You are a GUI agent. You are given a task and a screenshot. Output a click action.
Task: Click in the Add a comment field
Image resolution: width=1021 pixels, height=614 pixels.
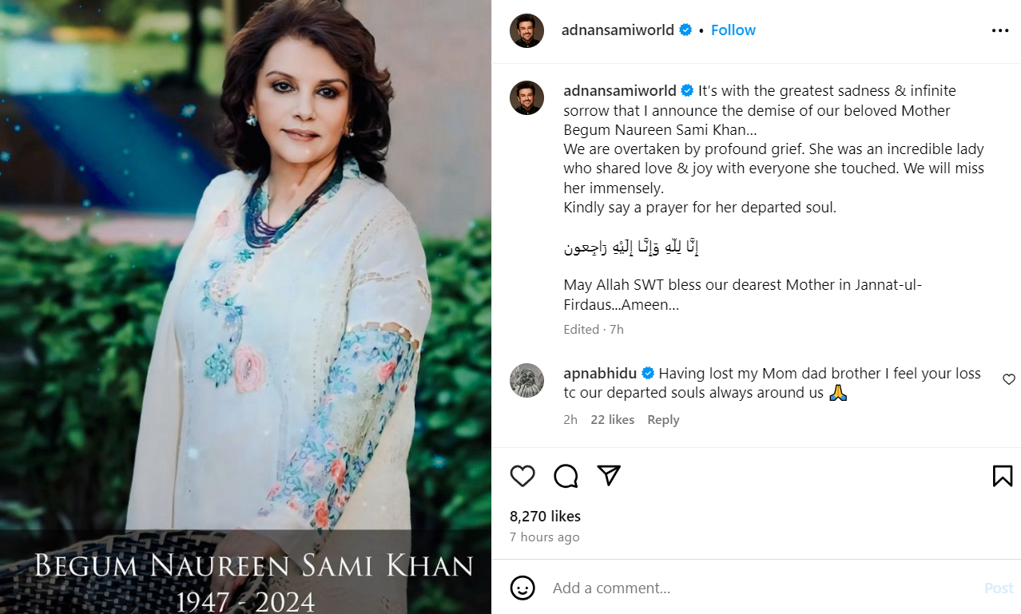coord(759,588)
